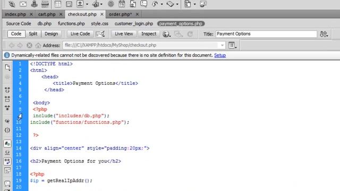Screen dimensions: 340x191
Task: Insert a Div Tag
Action: 69,4
